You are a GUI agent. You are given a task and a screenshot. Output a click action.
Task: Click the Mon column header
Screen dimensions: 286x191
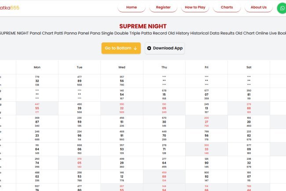pyautogui.click(x=37, y=67)
